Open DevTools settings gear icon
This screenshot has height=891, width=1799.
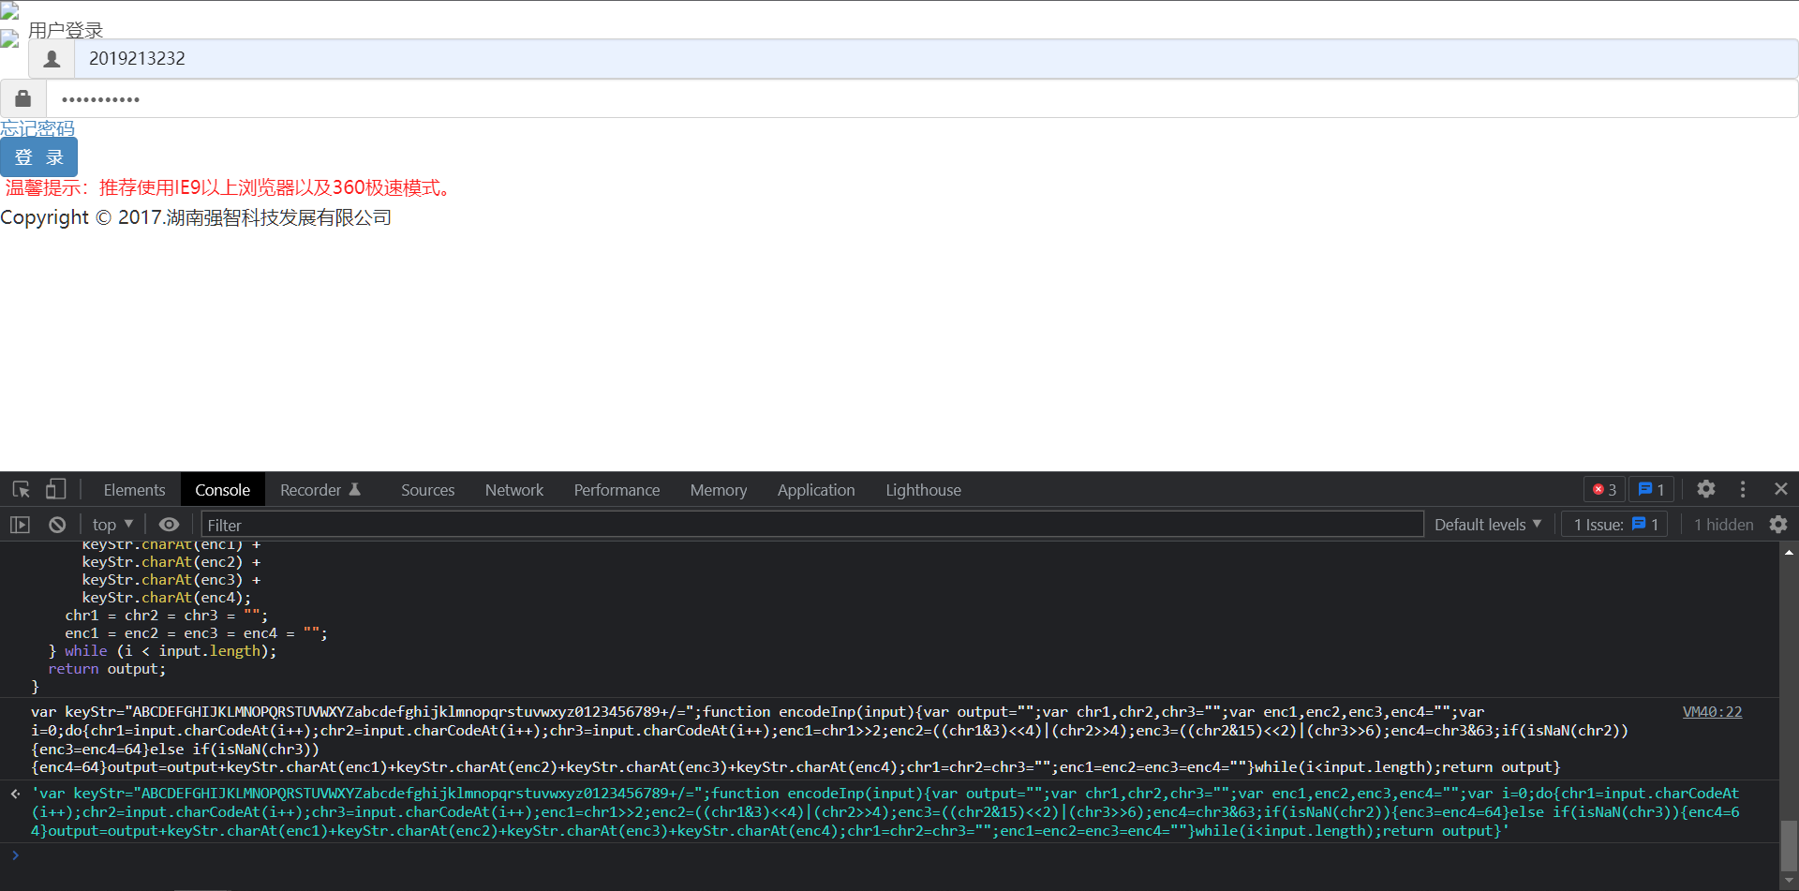coord(1705,488)
